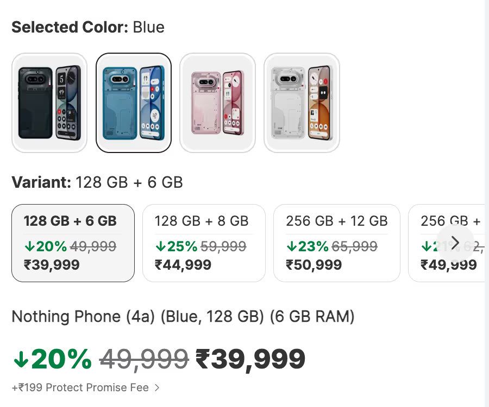Click the large 20% discount arrow icon

tap(21, 360)
